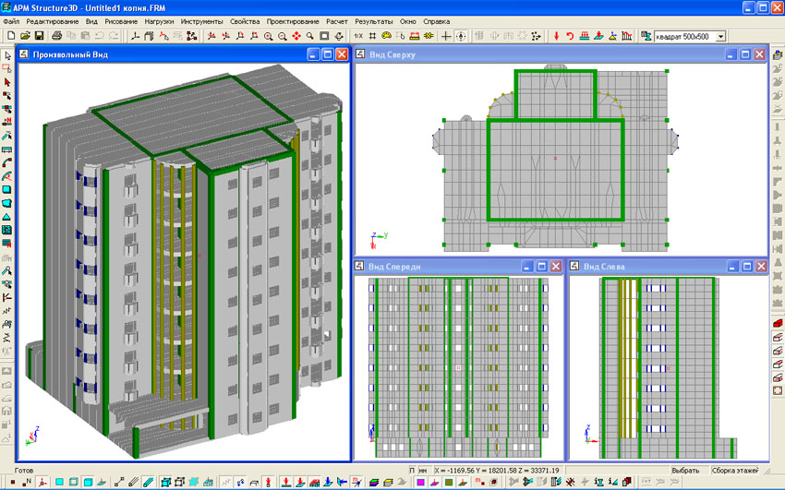Click the Print icon in toolbar
The width and height of the screenshot is (785, 490).
[x=56, y=36]
